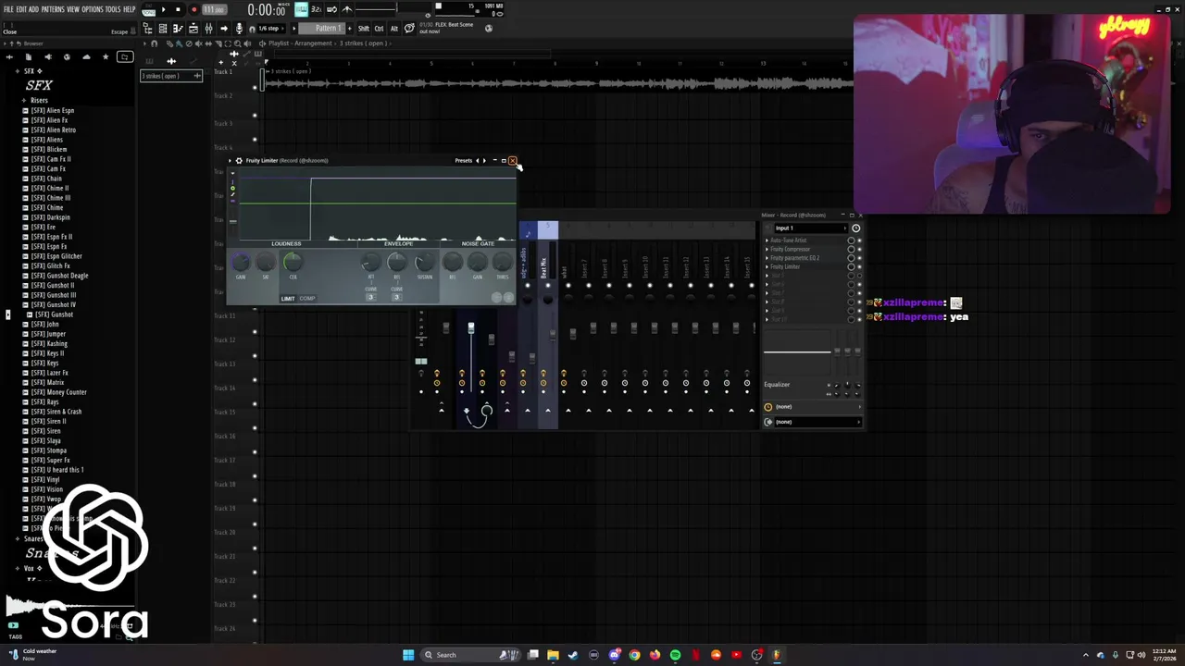Image resolution: width=1185 pixels, height=666 pixels.
Task: Click the browser cloud tab icon
Action: (x=86, y=56)
